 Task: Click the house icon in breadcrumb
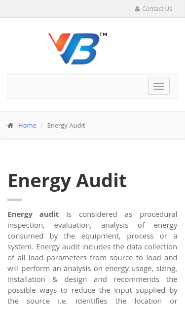10,125
